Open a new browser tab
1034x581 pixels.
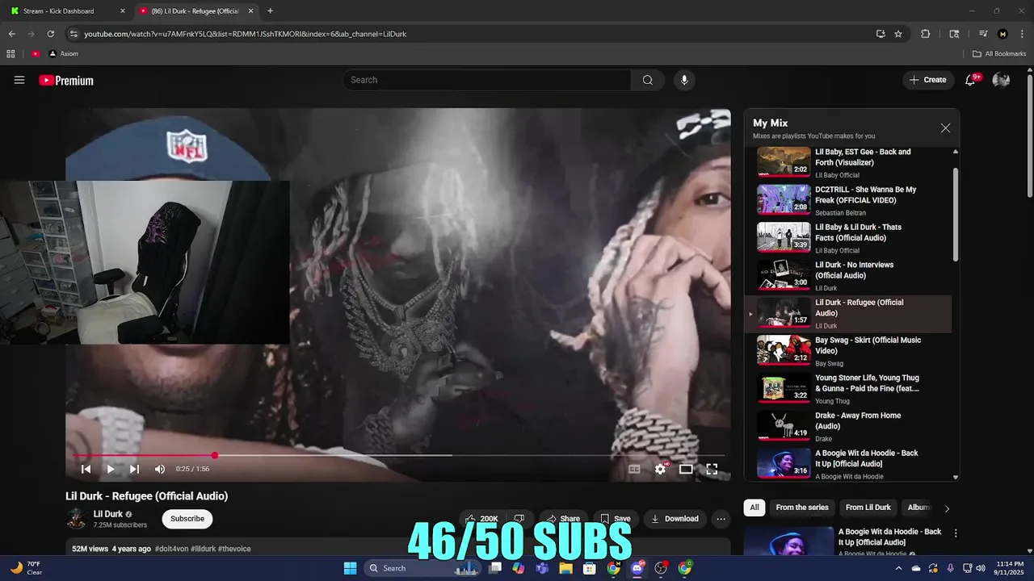click(x=270, y=11)
